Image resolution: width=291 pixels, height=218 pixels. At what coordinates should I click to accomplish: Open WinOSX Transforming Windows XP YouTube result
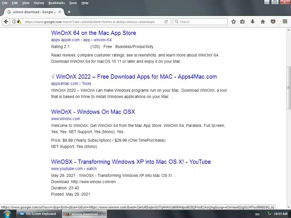click(x=131, y=162)
